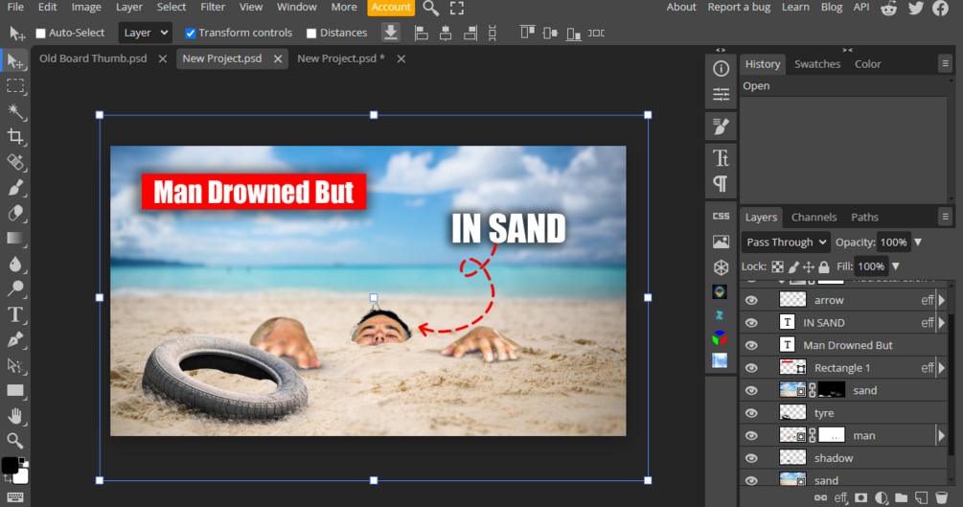Hide the tyre layer
963x507 pixels.
pos(751,413)
